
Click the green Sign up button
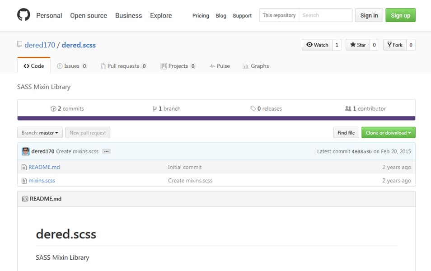pyautogui.click(x=400, y=15)
